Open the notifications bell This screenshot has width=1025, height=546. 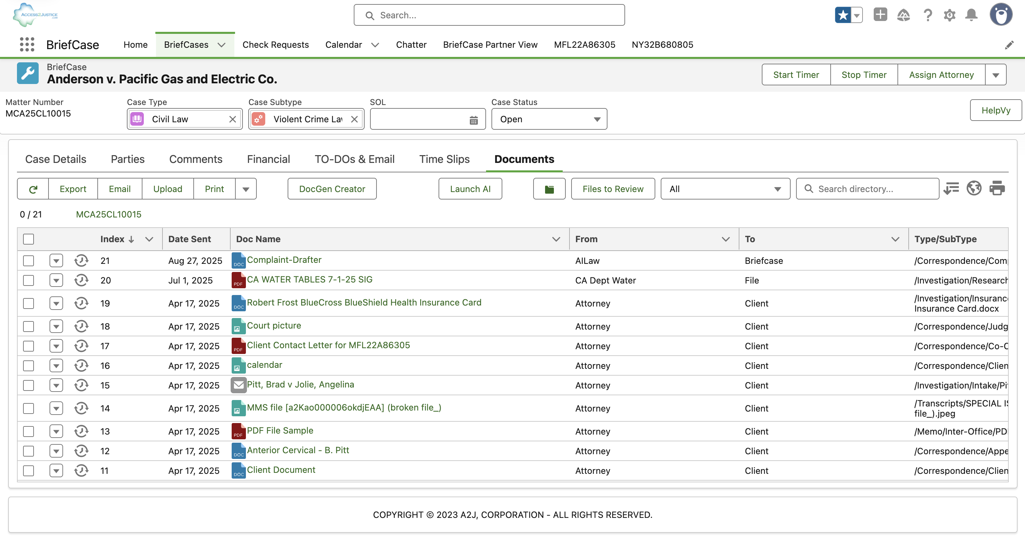tap(971, 15)
